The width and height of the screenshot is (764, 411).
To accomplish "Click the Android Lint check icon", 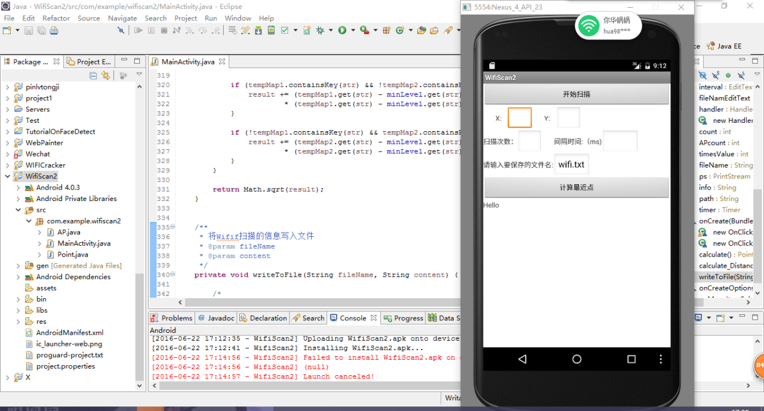I will tap(285, 30).
